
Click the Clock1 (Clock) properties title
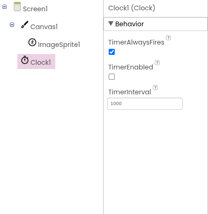tap(132, 8)
